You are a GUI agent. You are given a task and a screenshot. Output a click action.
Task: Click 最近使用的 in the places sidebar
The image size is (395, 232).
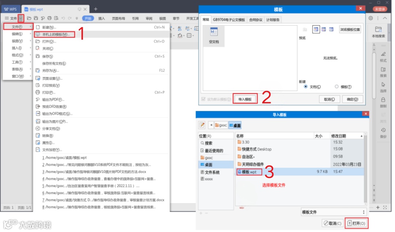[x=217, y=151]
